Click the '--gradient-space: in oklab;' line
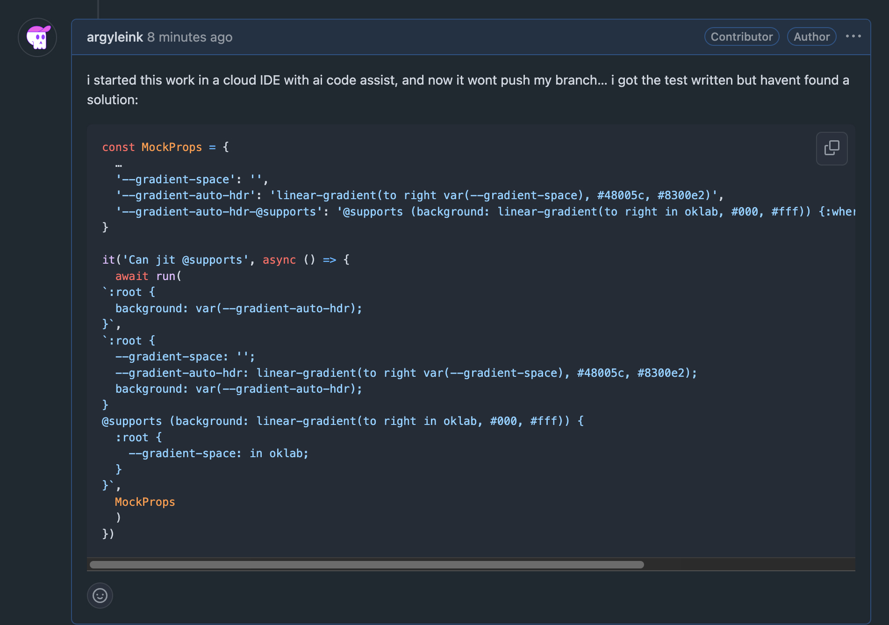 [x=218, y=453]
